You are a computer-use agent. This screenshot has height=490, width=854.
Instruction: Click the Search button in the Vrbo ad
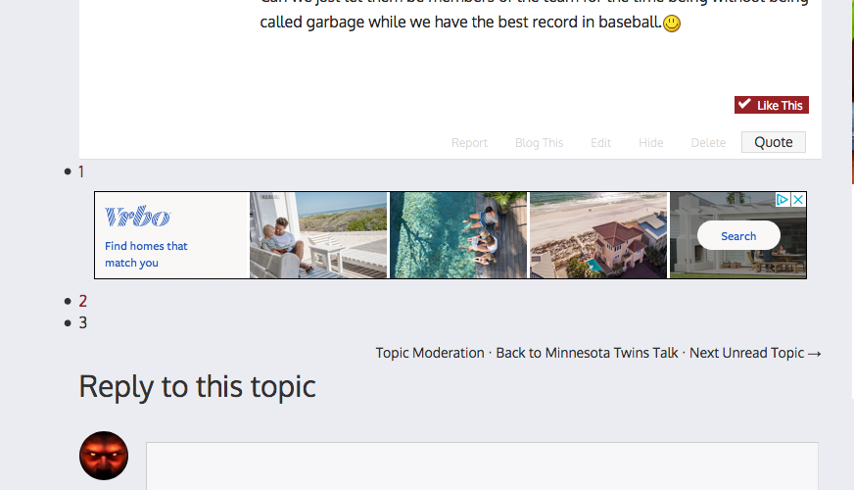738,236
